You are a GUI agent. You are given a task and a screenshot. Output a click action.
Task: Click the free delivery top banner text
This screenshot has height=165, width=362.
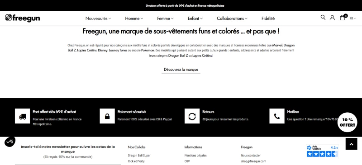[185, 5]
